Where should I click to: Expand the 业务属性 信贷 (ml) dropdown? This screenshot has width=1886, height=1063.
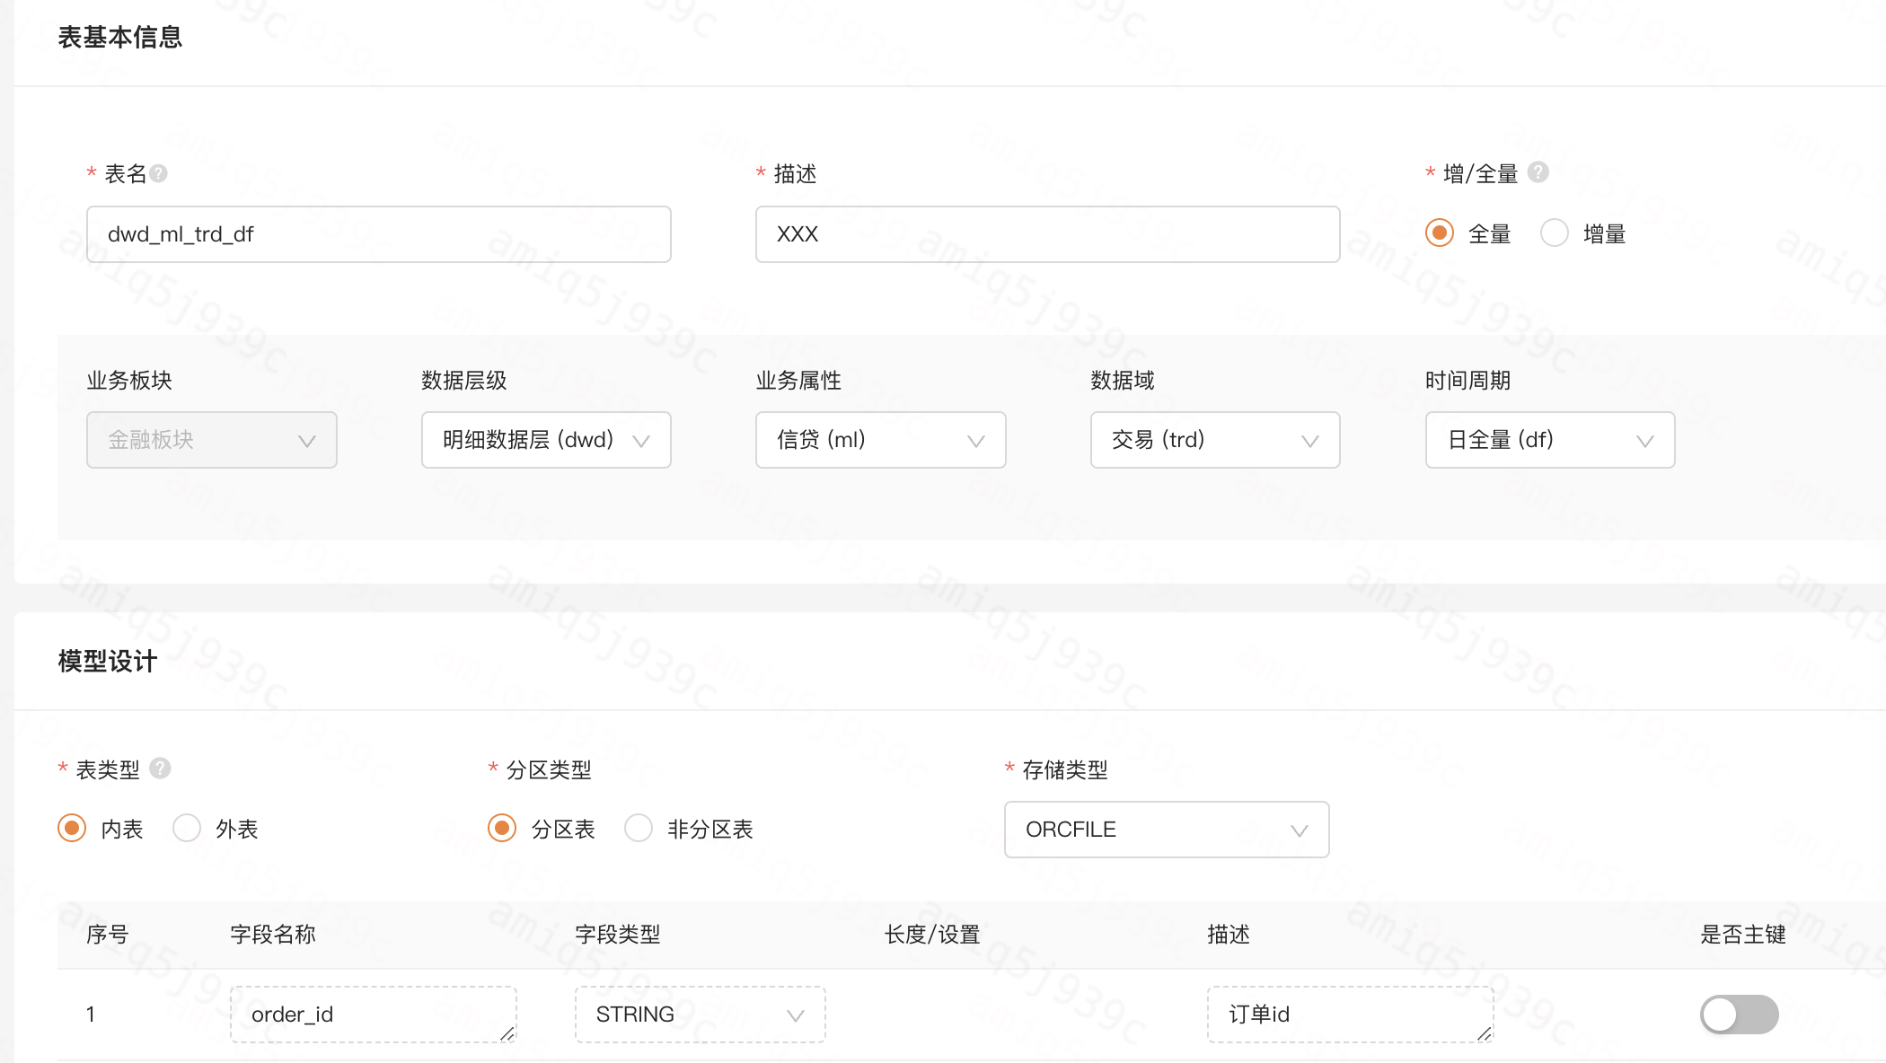[880, 440]
